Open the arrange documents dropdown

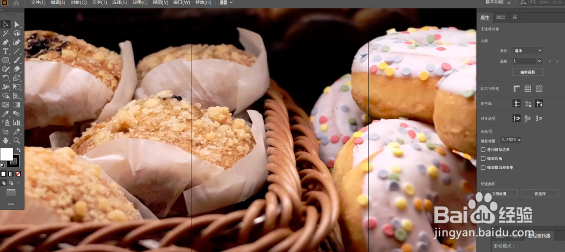point(226,2)
